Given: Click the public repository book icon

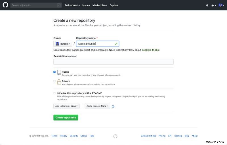Looking at the screenshot, I should (x=59, y=73).
